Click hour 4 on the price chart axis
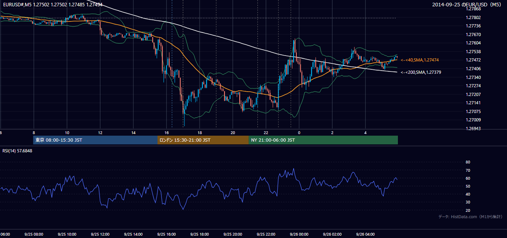 point(365,133)
